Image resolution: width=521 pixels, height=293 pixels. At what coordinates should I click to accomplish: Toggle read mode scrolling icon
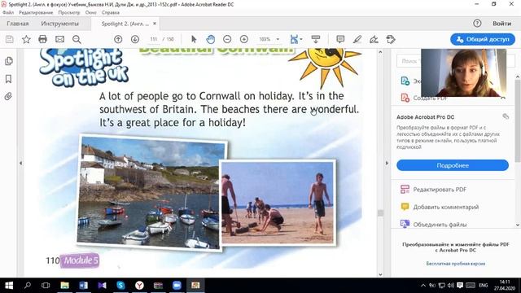(316, 39)
